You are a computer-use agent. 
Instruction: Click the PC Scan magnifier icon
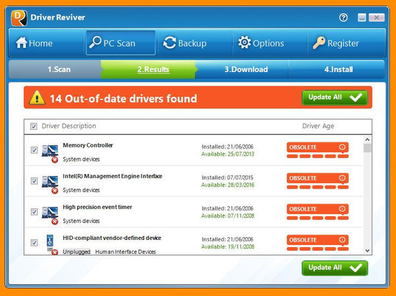[x=95, y=42]
